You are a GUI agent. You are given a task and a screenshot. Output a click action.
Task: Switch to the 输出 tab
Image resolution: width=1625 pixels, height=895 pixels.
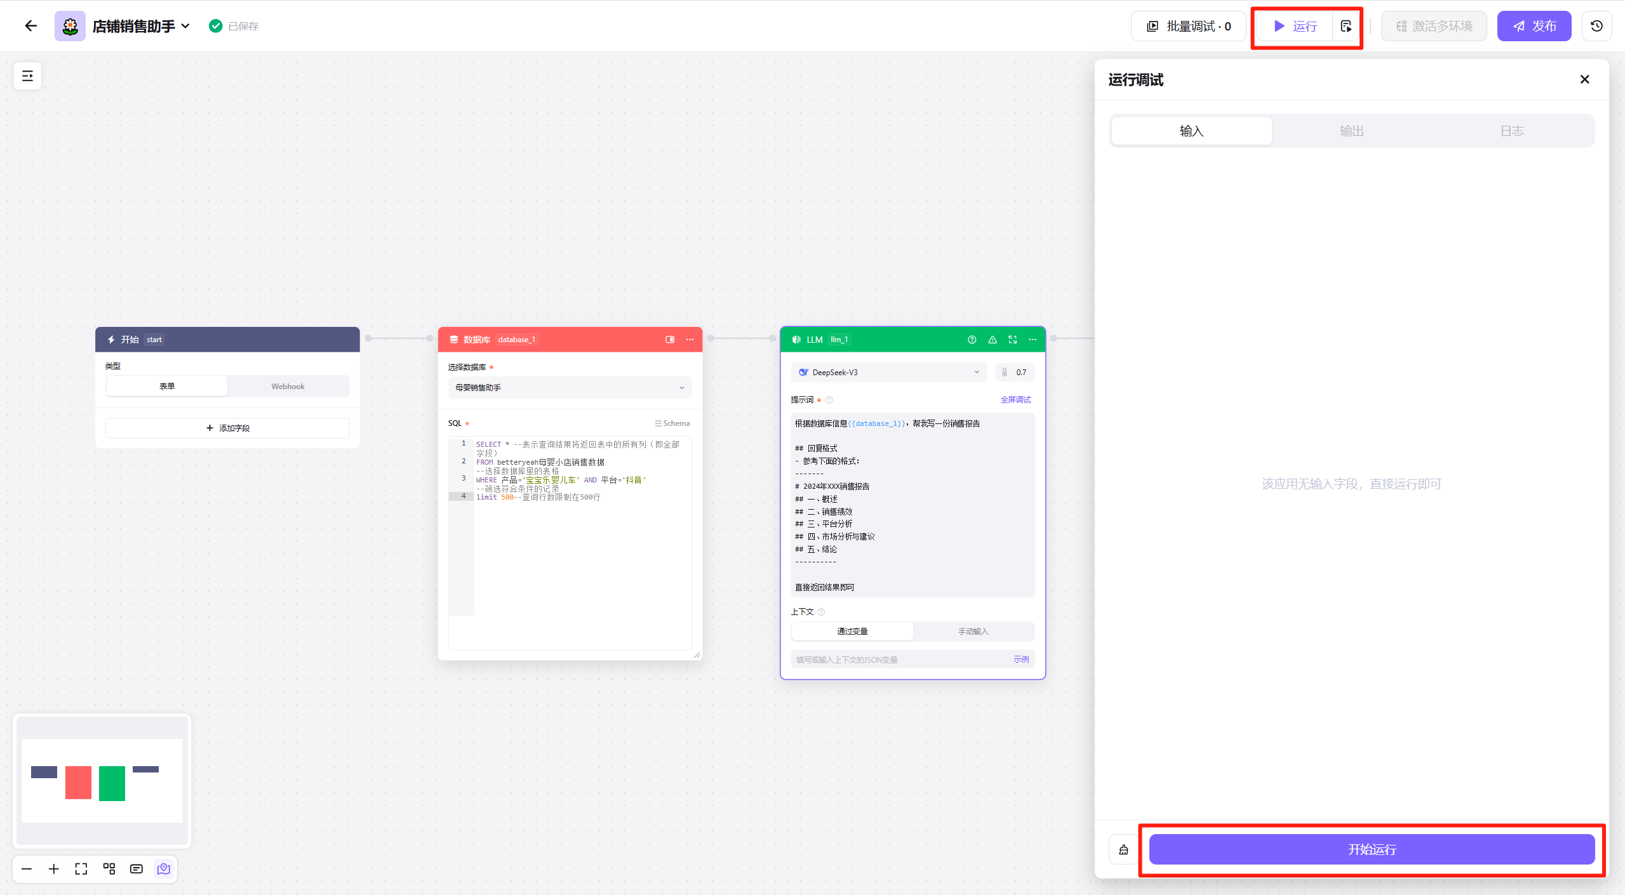point(1351,131)
